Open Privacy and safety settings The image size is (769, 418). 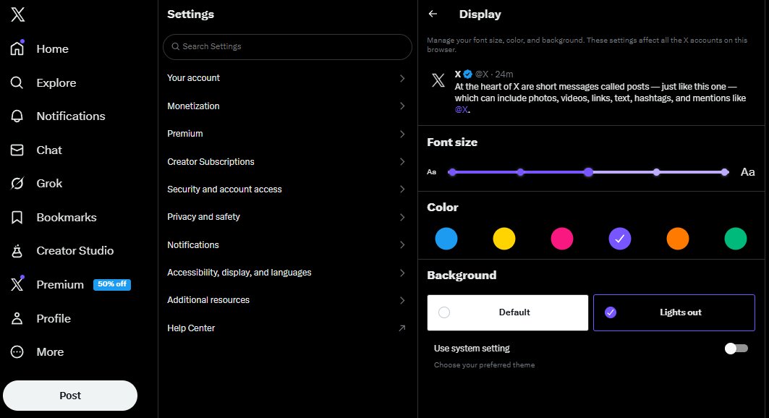[x=287, y=217]
